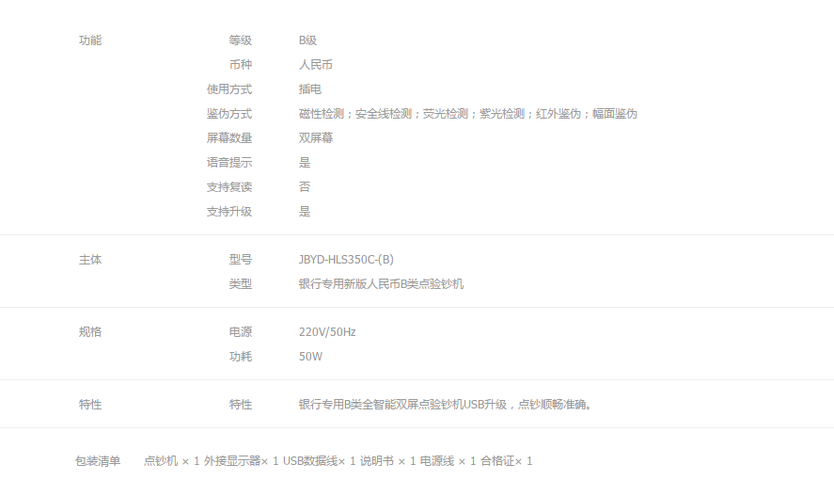Click the 屏幕数量 label
The width and height of the screenshot is (834, 480).
229,138
